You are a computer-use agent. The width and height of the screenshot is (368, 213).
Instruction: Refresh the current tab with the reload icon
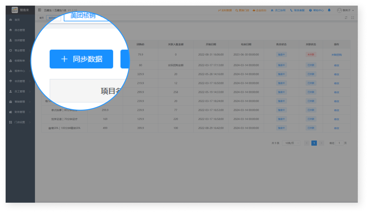tap(346, 18)
